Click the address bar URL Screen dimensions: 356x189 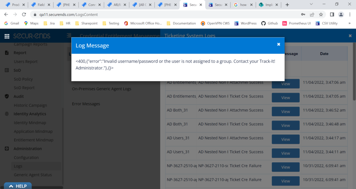(68, 15)
